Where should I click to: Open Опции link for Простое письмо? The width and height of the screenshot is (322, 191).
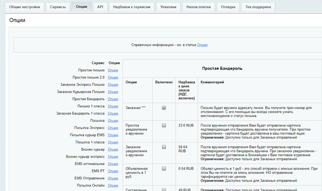[x=113, y=70]
